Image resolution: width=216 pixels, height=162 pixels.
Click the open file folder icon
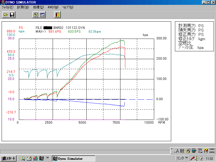tap(5, 15)
